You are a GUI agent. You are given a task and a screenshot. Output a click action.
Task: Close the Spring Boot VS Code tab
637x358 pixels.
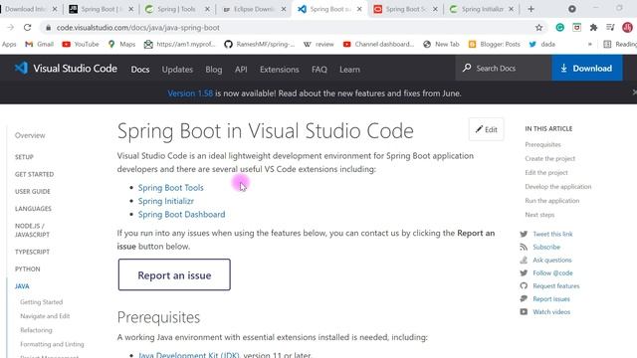(359, 9)
